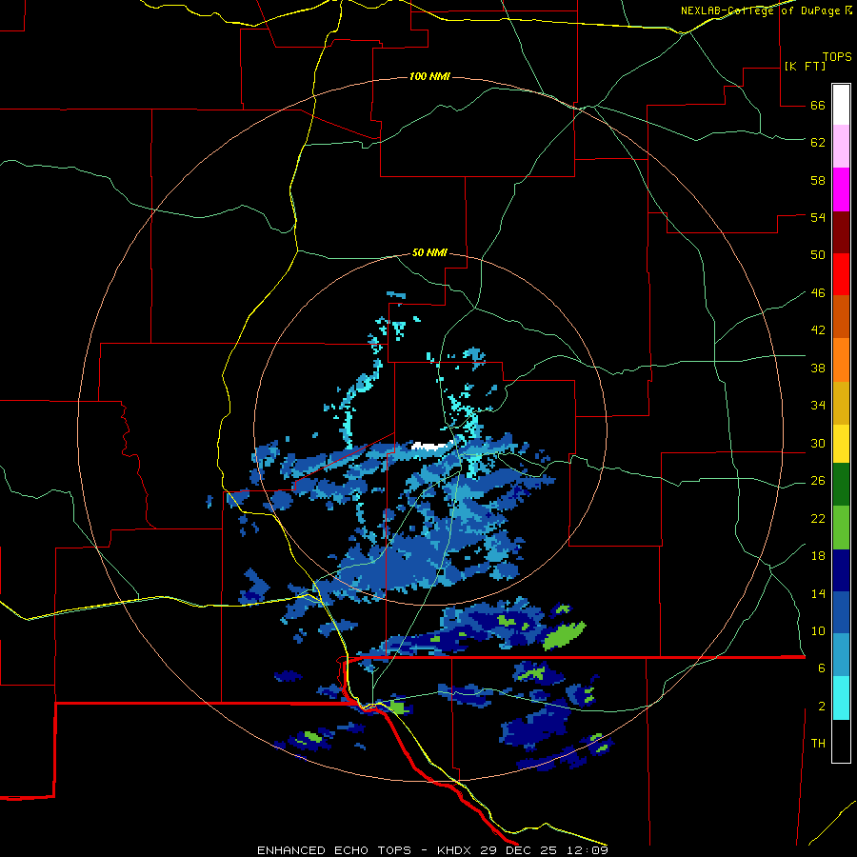Click the dark red swatch between 50 and 54
This screenshot has height=857, width=857.
841,231
